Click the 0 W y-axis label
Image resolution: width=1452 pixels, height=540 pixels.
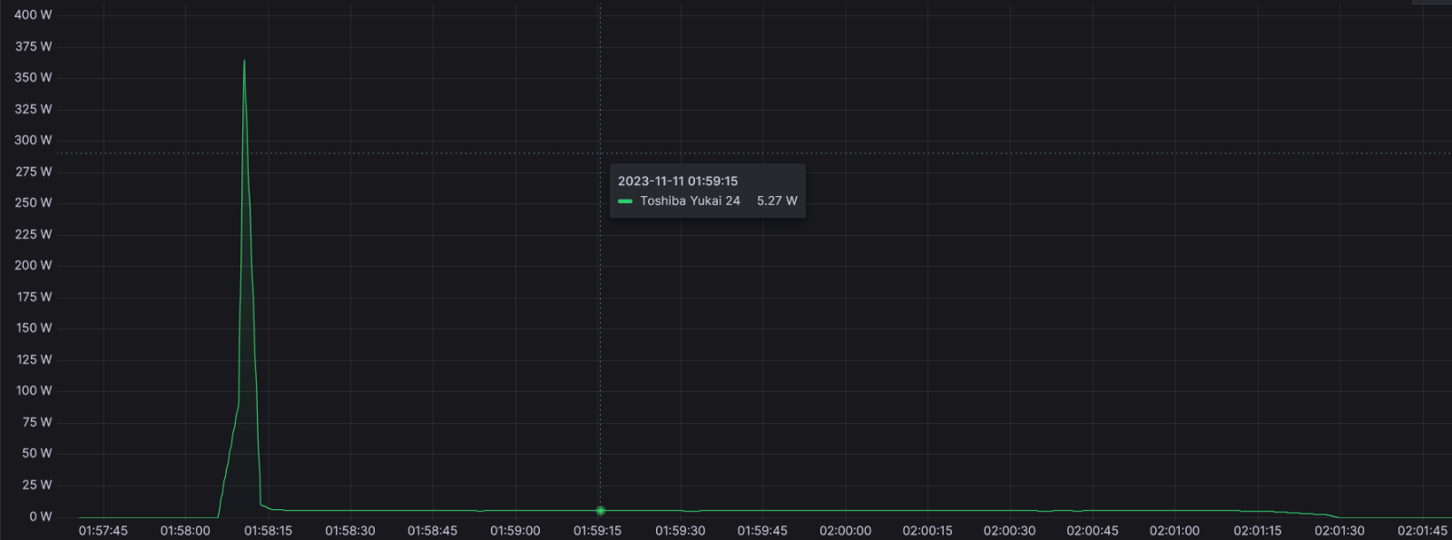pyautogui.click(x=41, y=516)
